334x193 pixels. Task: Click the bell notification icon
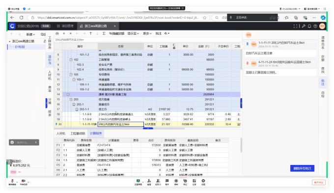(309, 26)
